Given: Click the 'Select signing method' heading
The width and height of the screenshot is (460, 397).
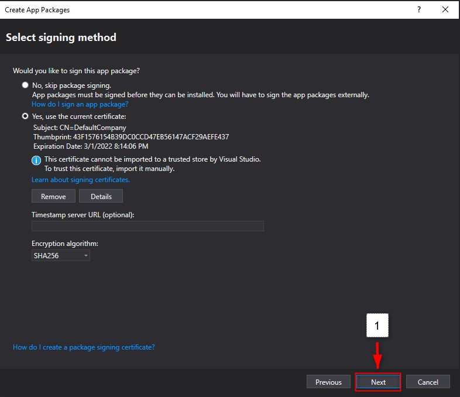Looking at the screenshot, I should click(x=61, y=37).
